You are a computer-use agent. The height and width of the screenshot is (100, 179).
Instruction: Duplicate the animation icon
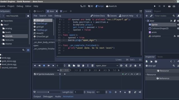tap(83, 66)
